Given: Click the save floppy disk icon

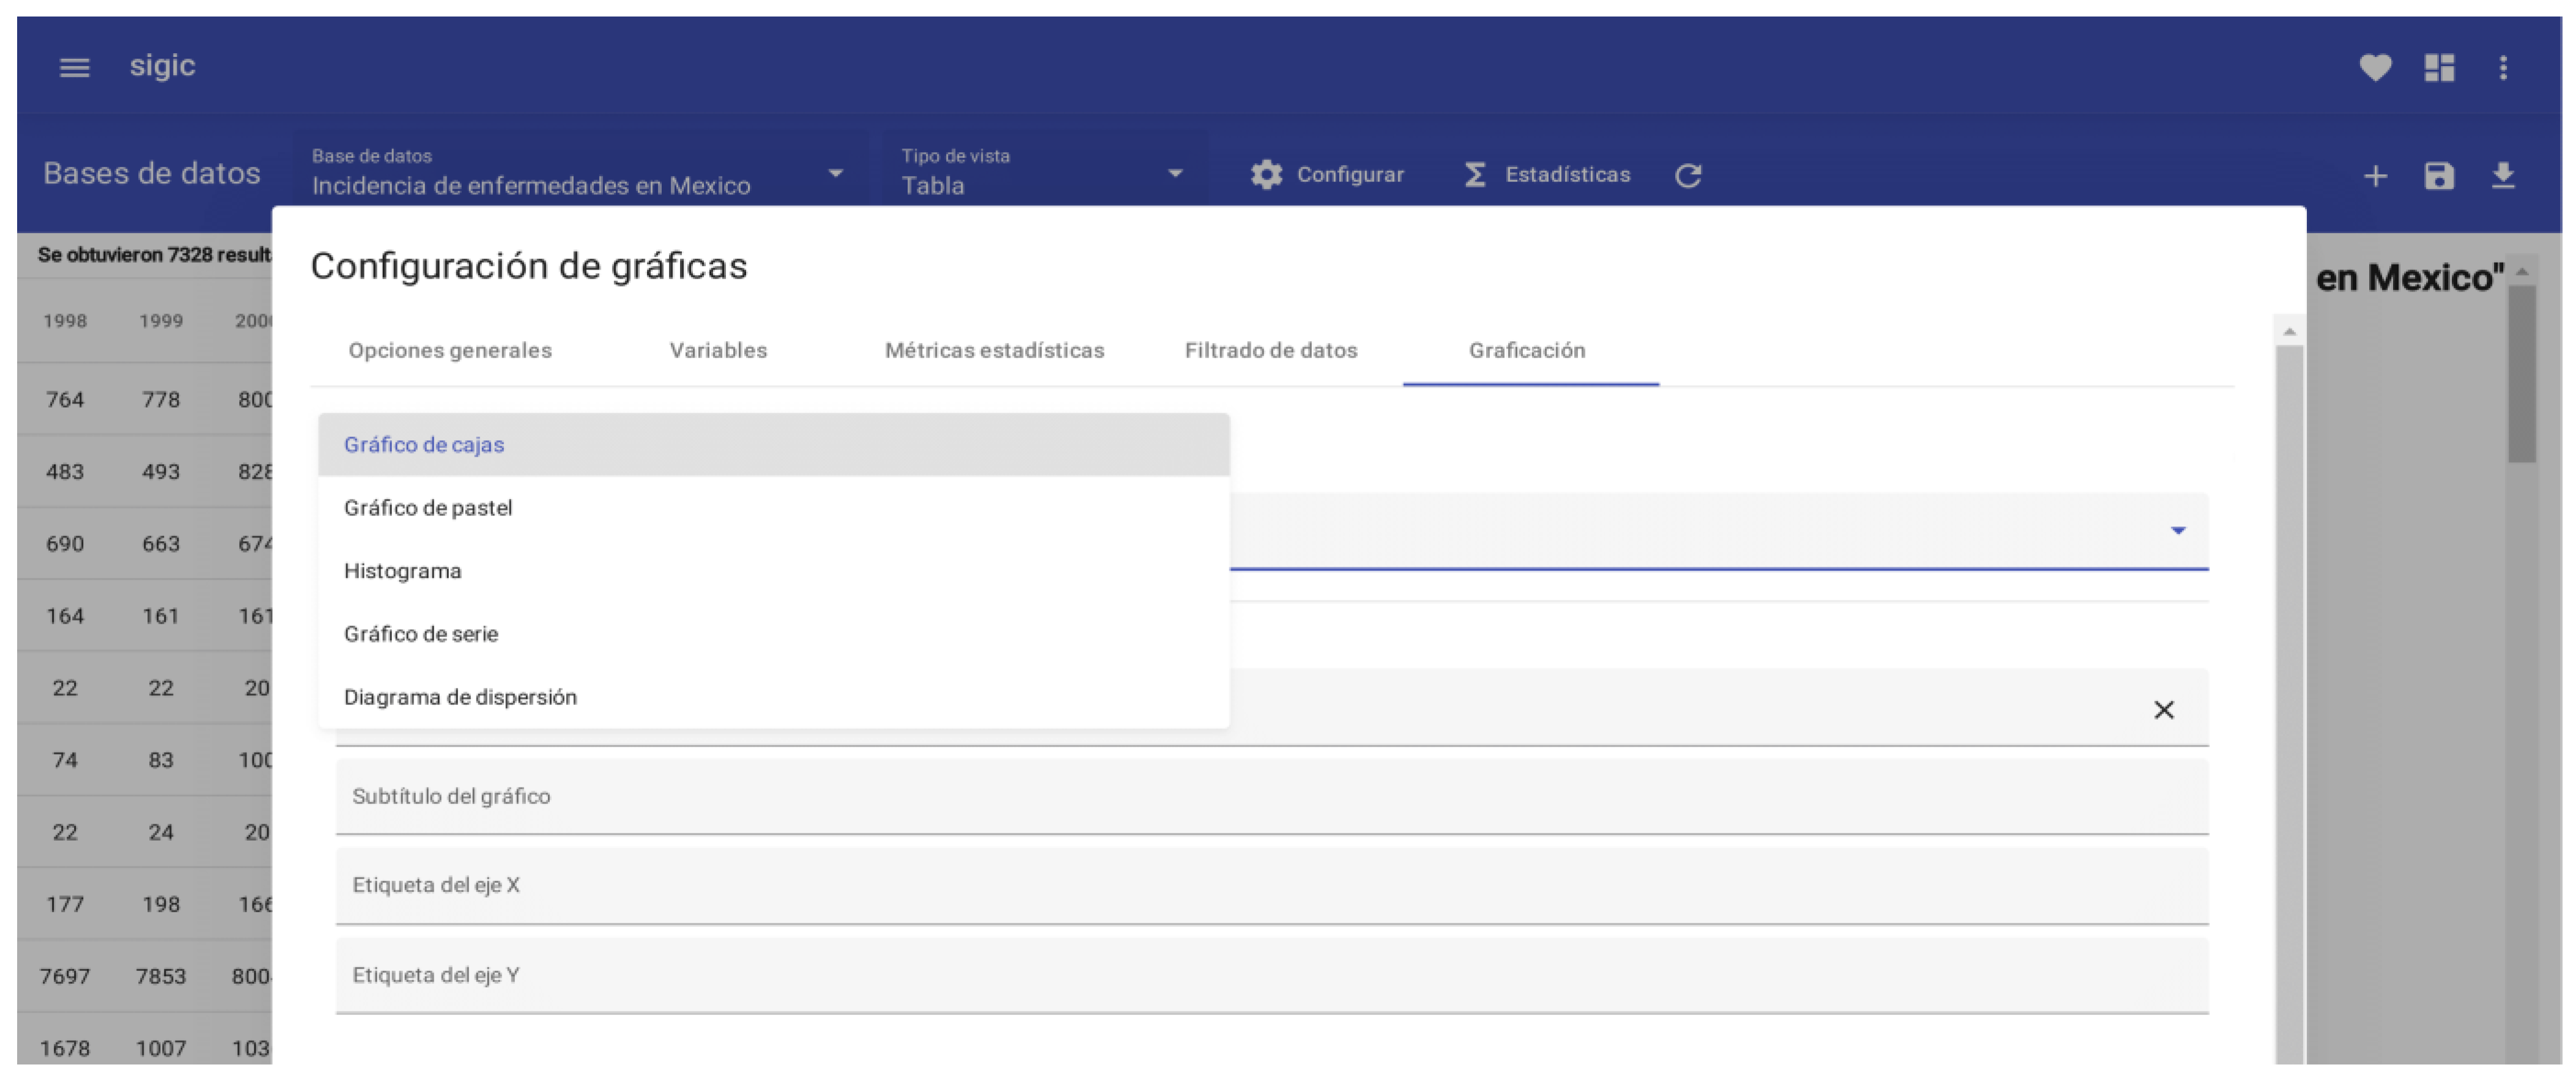Looking at the screenshot, I should (2439, 176).
